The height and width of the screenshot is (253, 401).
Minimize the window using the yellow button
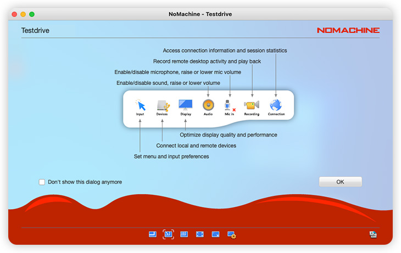click(x=23, y=14)
